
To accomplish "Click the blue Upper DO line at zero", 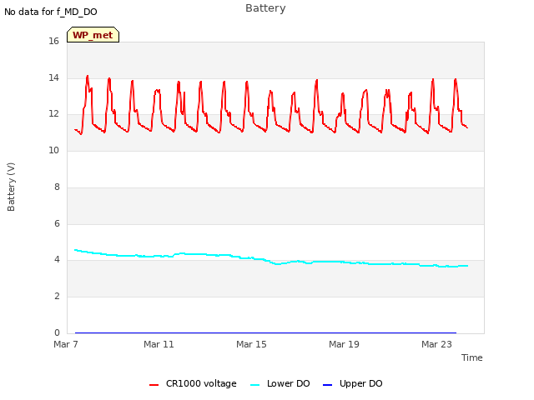I will [265, 332].
